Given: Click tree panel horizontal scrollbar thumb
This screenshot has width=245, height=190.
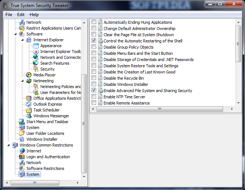Looking at the screenshot, I should point(35,183).
